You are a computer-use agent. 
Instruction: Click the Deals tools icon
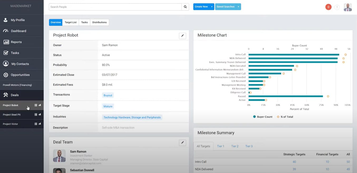pyautogui.click(x=6, y=95)
